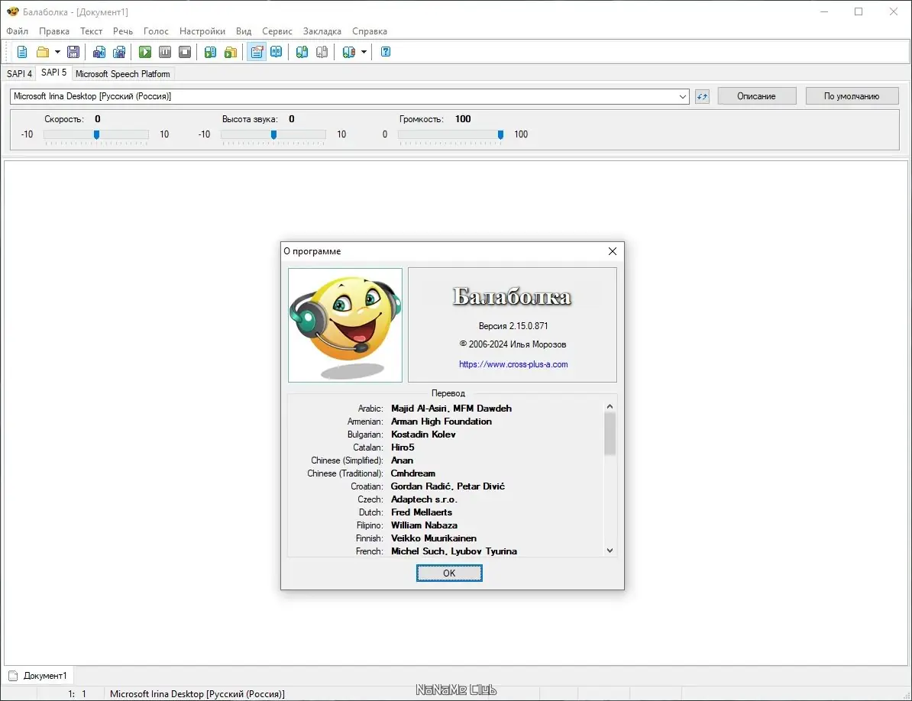Click the translator name Veikko Muurikainen
This screenshot has width=912, height=701.
(434, 538)
